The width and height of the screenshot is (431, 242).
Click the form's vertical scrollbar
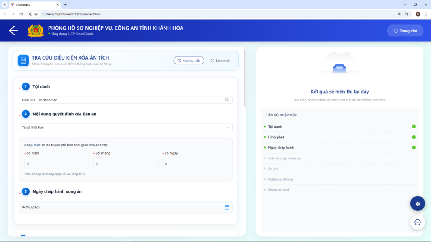pos(244,79)
